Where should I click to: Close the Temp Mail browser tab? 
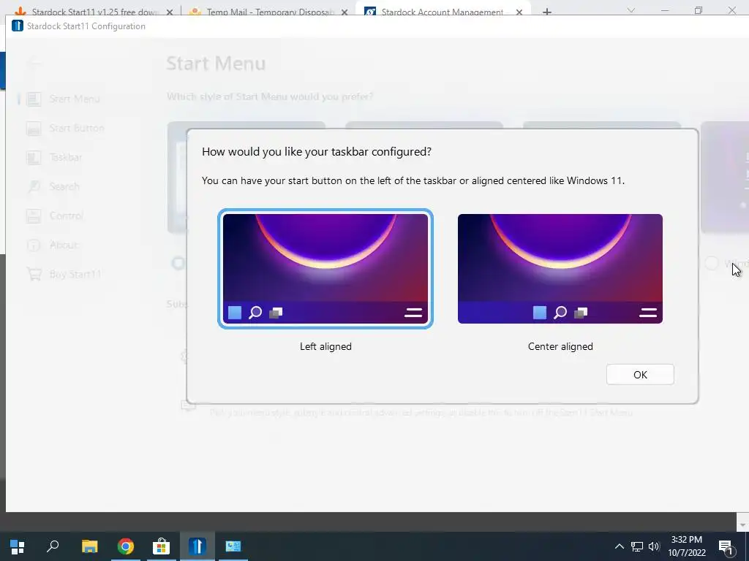[x=345, y=12]
